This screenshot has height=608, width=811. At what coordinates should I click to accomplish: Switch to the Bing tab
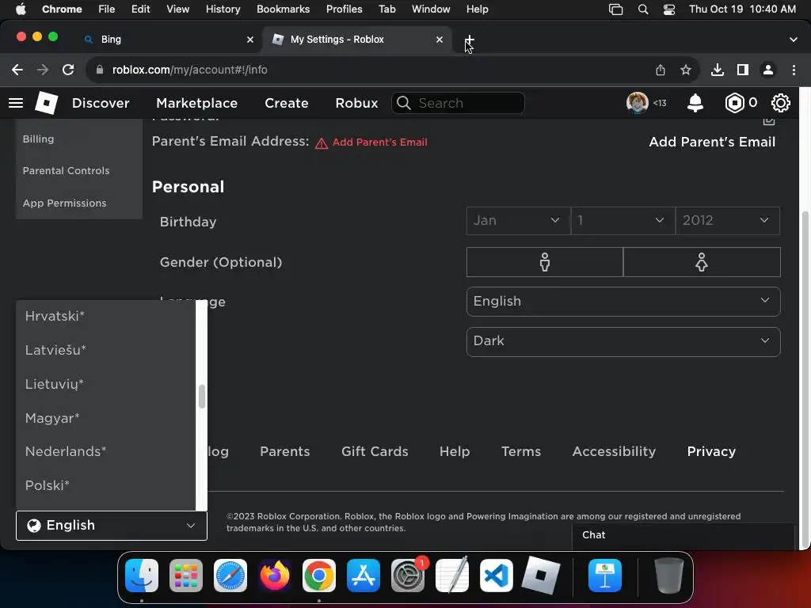[x=169, y=40]
